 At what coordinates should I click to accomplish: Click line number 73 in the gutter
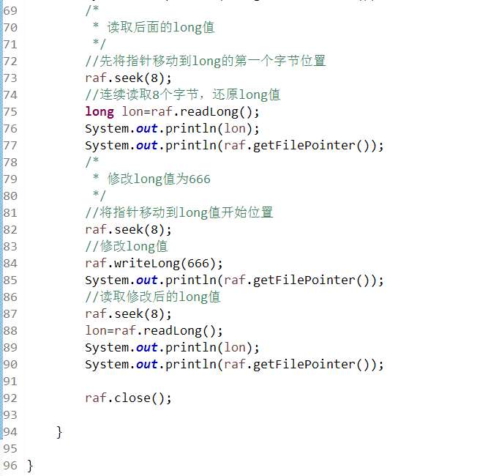tap(10, 78)
